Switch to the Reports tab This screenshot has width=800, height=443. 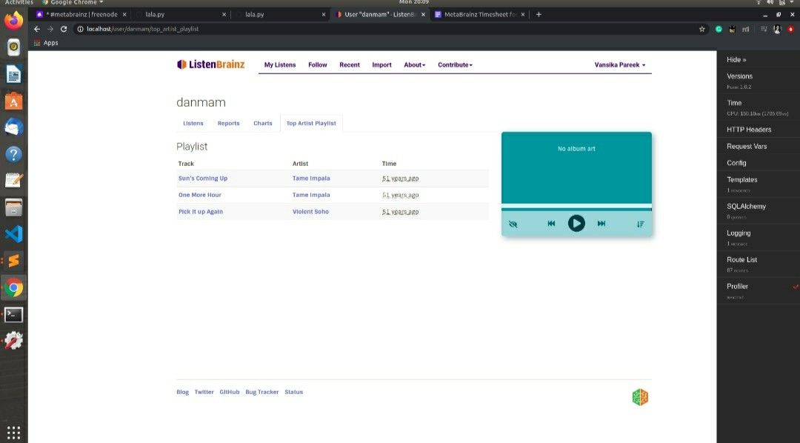tap(229, 123)
